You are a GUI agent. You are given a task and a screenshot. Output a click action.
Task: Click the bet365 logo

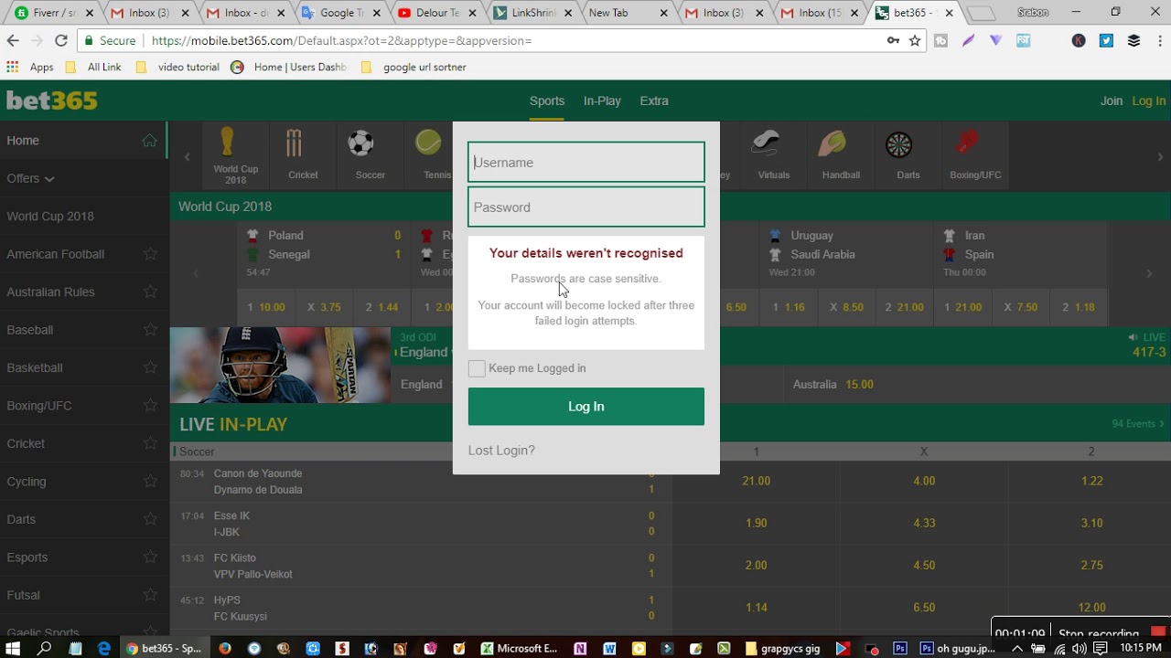pyautogui.click(x=52, y=101)
